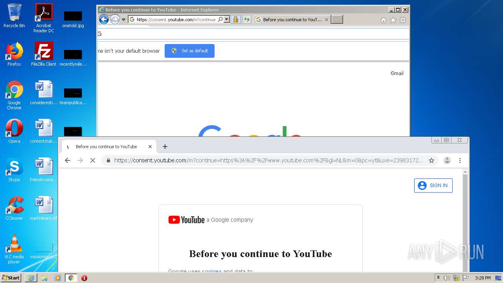Click the Chrome address bar URL
This screenshot has height=283, width=503.
click(269, 160)
